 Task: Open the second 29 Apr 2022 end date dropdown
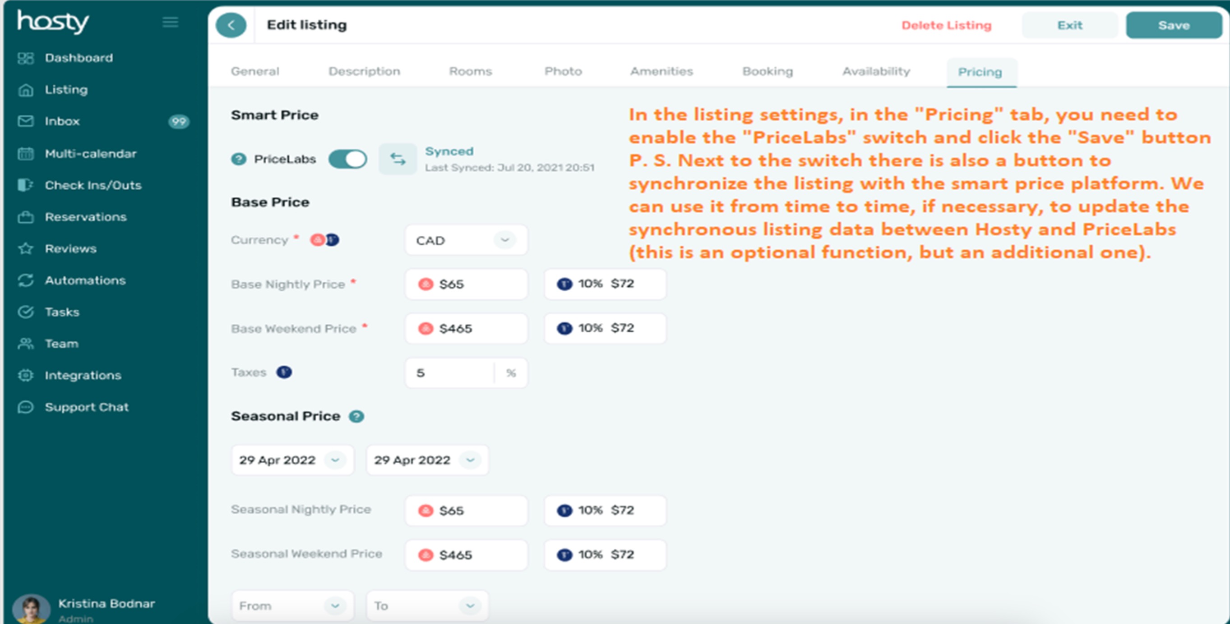(x=427, y=460)
